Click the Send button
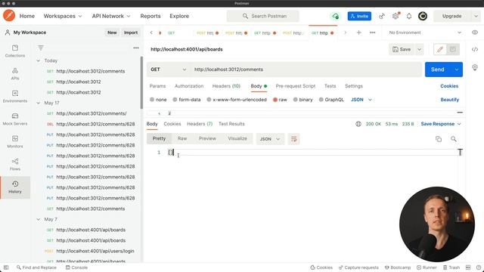This screenshot has height=272, width=484. click(x=438, y=70)
